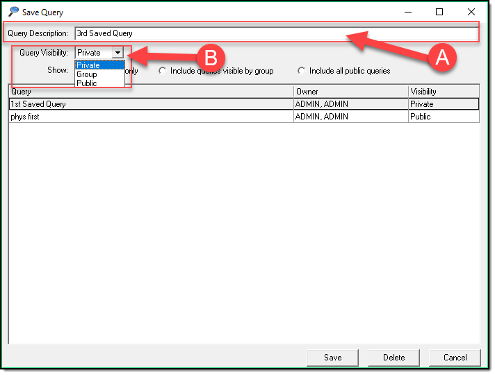Pick Public in the visibility dropdown list
The height and width of the screenshot is (375, 495).
(x=87, y=83)
